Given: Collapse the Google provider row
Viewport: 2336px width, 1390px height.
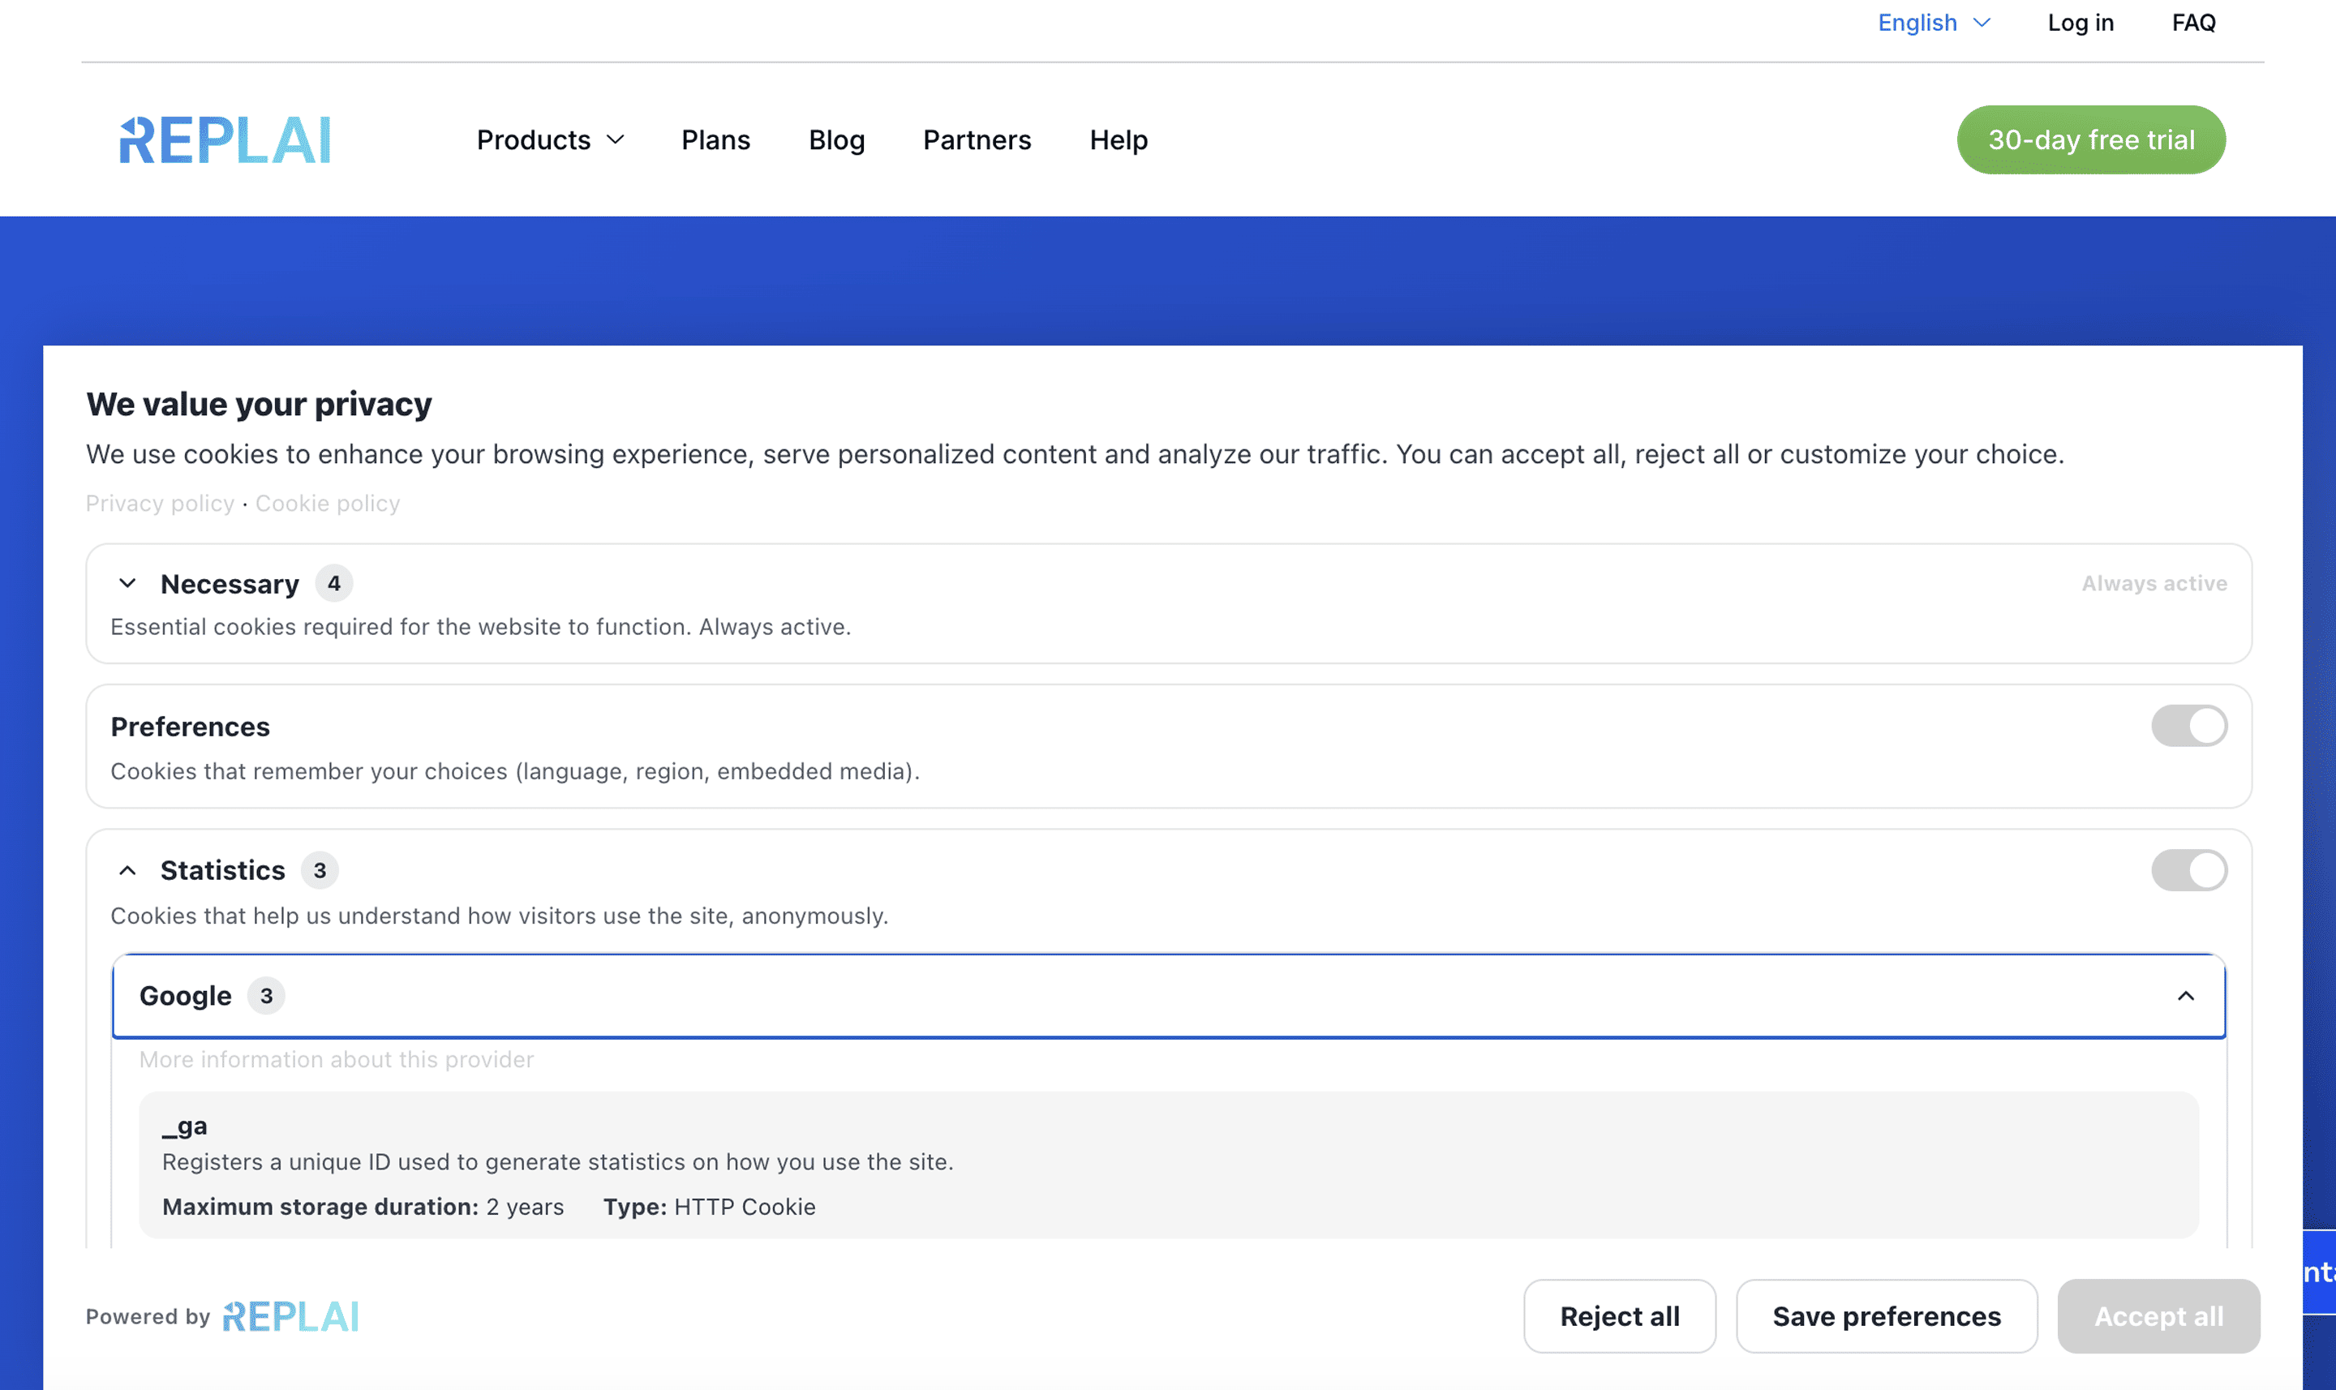Looking at the screenshot, I should tap(1169, 996).
